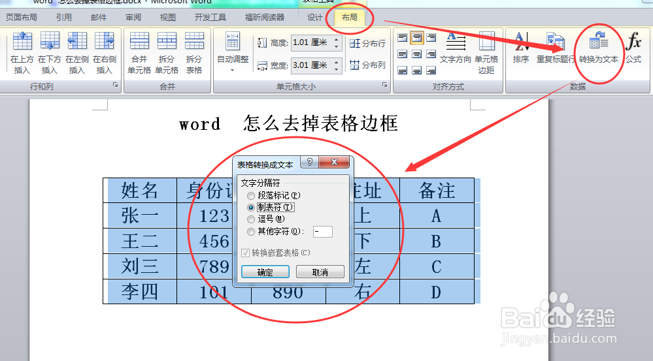The height and width of the screenshot is (361, 653).
Task: Select the tab character (制表符) option
Action: (271, 207)
